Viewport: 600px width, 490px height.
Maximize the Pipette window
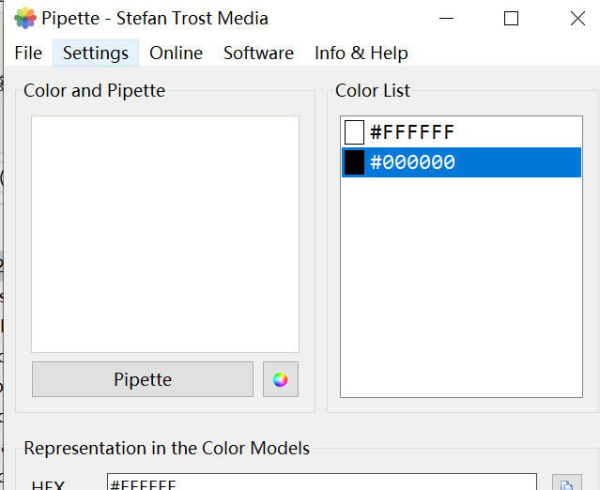(x=511, y=18)
